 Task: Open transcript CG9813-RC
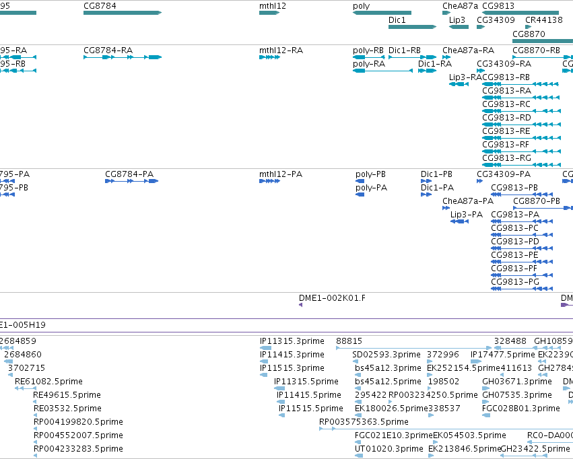click(521, 111)
